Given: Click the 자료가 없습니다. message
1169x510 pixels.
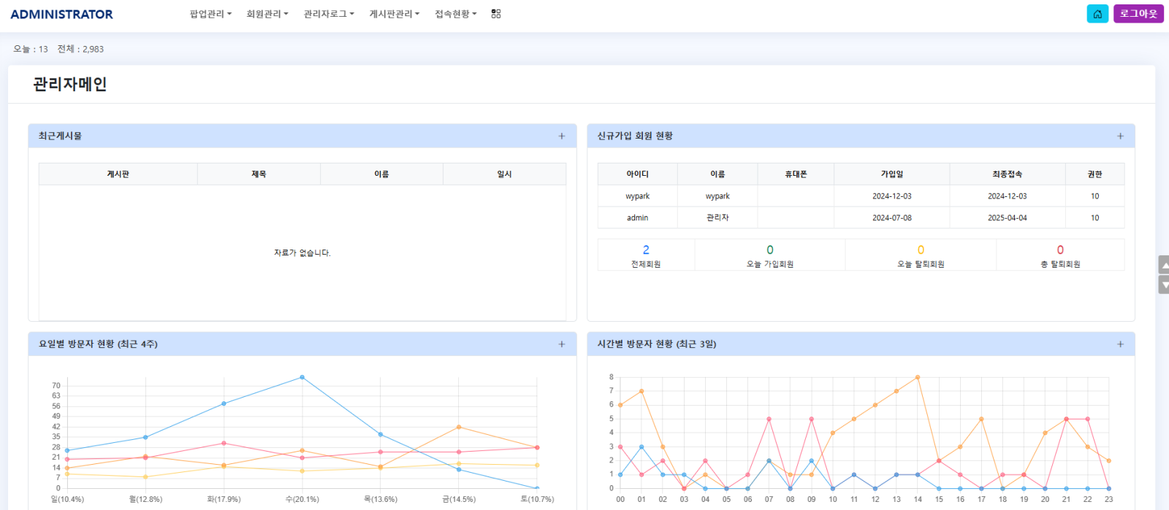Looking at the screenshot, I should [302, 253].
